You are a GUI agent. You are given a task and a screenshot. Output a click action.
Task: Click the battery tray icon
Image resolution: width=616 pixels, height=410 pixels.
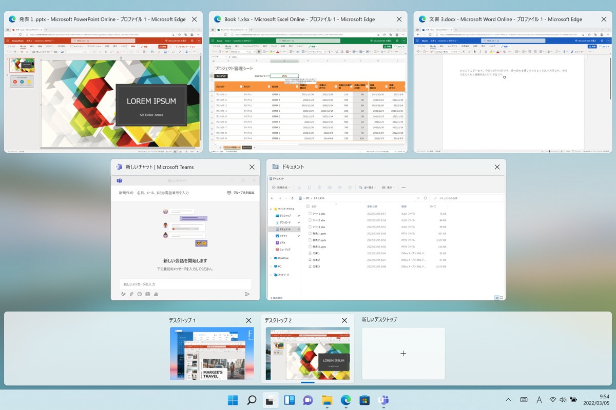(573, 400)
